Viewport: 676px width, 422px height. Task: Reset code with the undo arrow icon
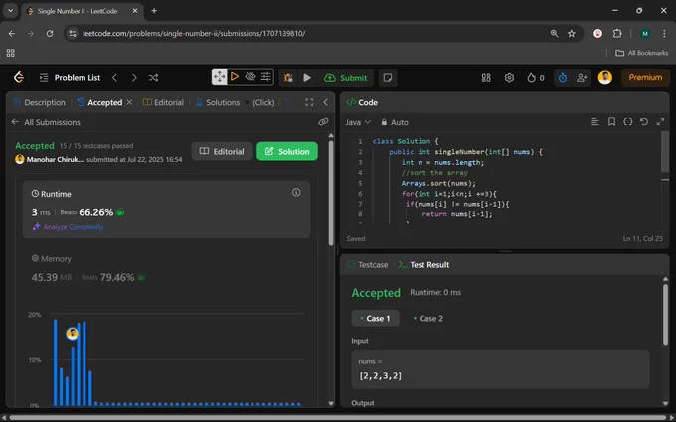pyautogui.click(x=643, y=122)
